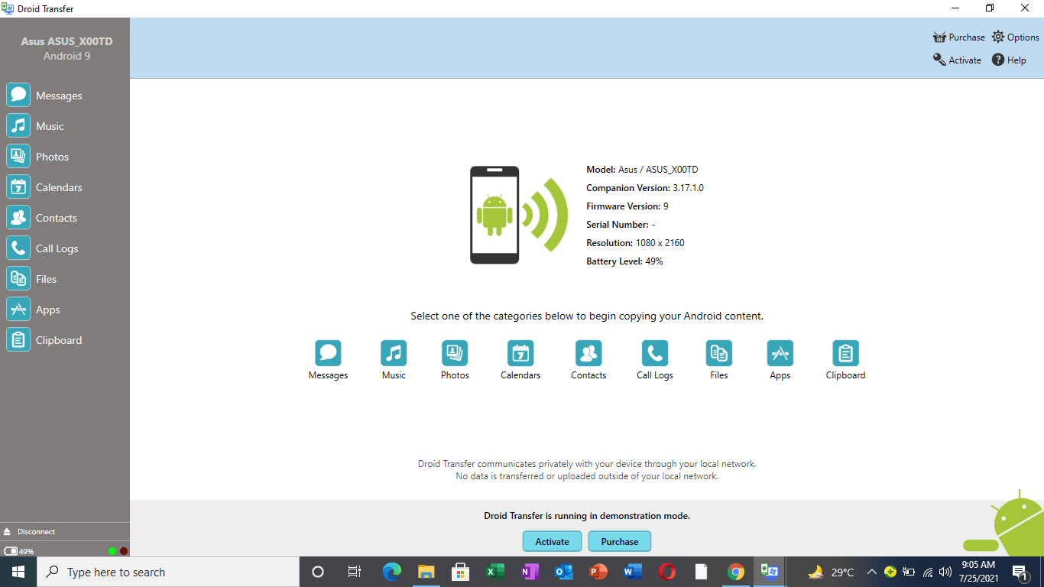Viewport: 1044px width, 587px height.
Task: Open Help in the top-right corner
Action: pos(1009,60)
